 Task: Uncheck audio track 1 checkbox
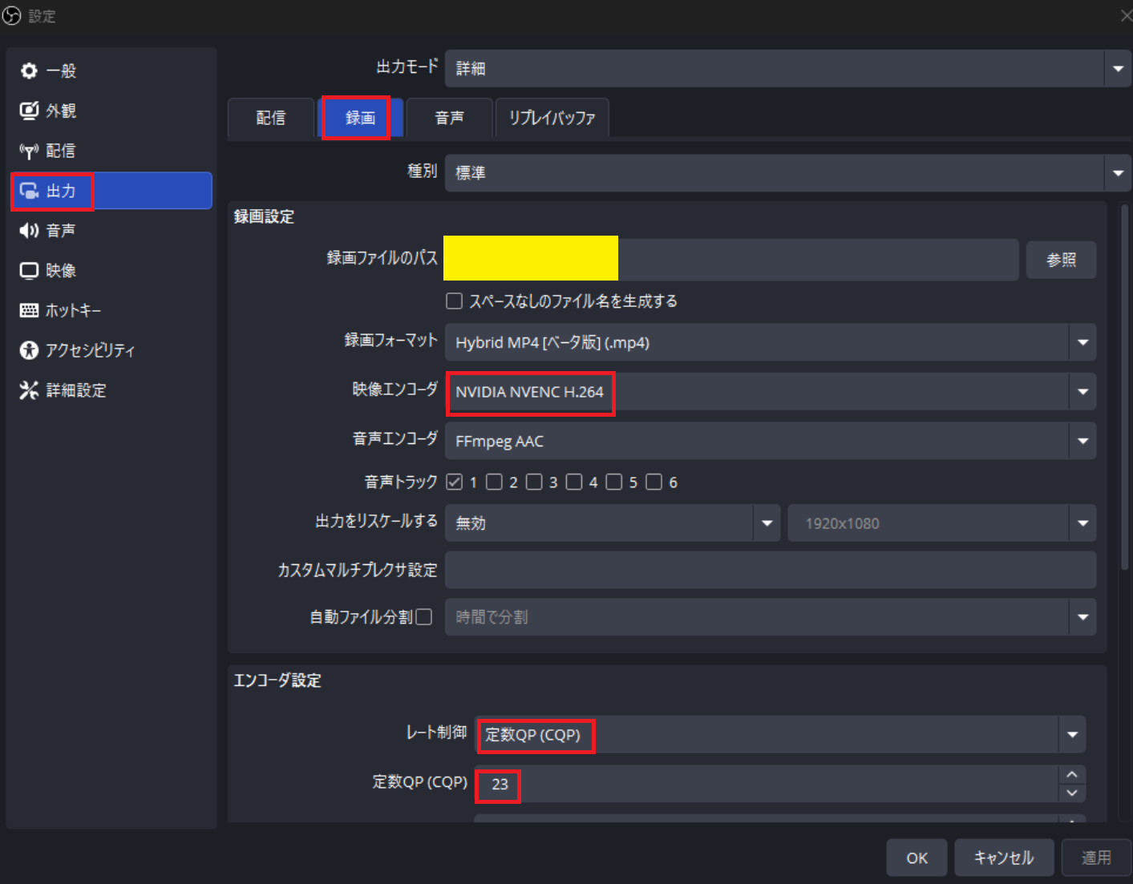click(455, 482)
